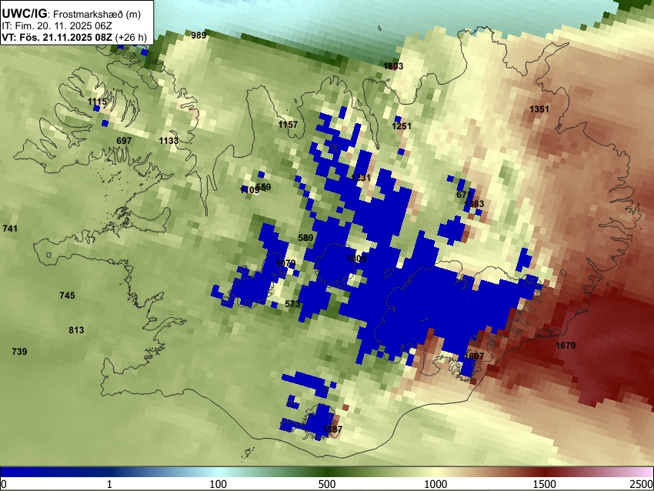Click the map value 589
Viewport: 654px width, 491px height.
pos(305,238)
